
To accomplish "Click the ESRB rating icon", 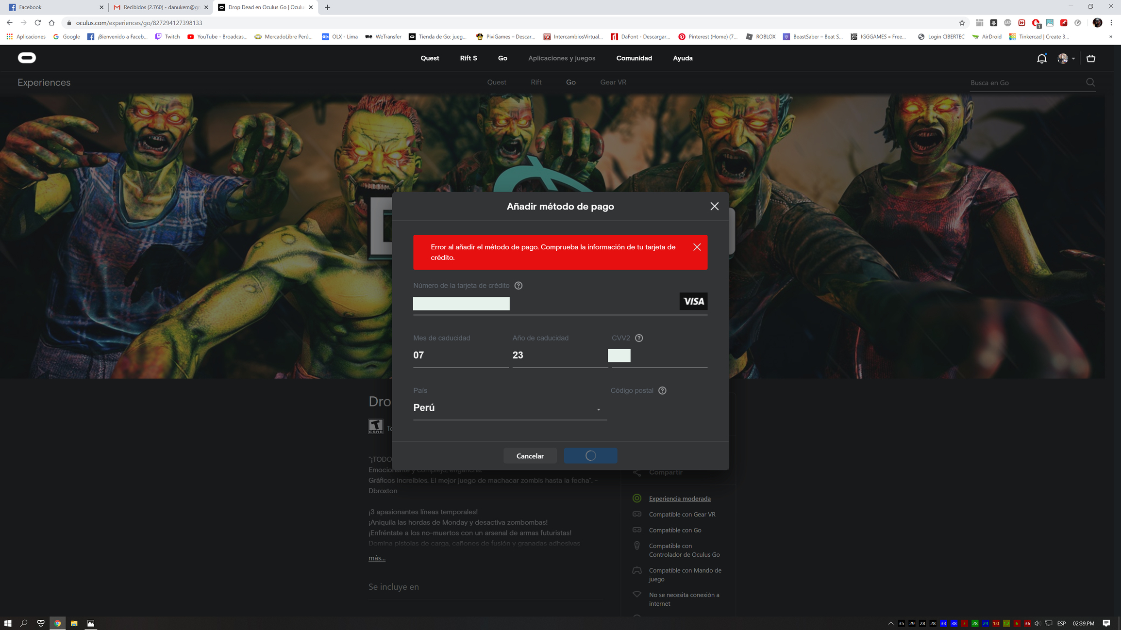I will click(376, 426).
